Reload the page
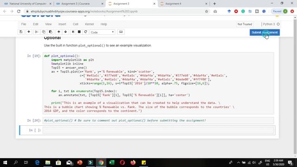Image resolution: width=297 pixels, height=167 pixels. [19, 11]
